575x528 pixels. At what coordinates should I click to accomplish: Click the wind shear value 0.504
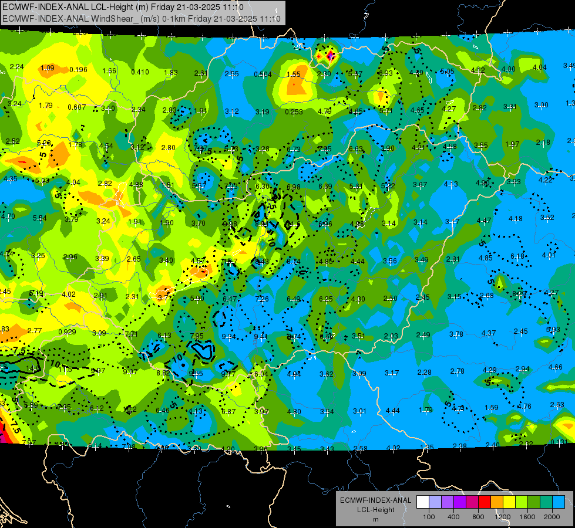(263, 75)
